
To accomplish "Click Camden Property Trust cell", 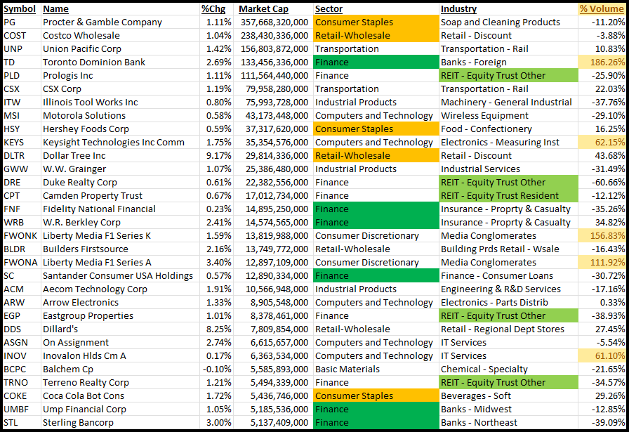I will coord(120,195).
